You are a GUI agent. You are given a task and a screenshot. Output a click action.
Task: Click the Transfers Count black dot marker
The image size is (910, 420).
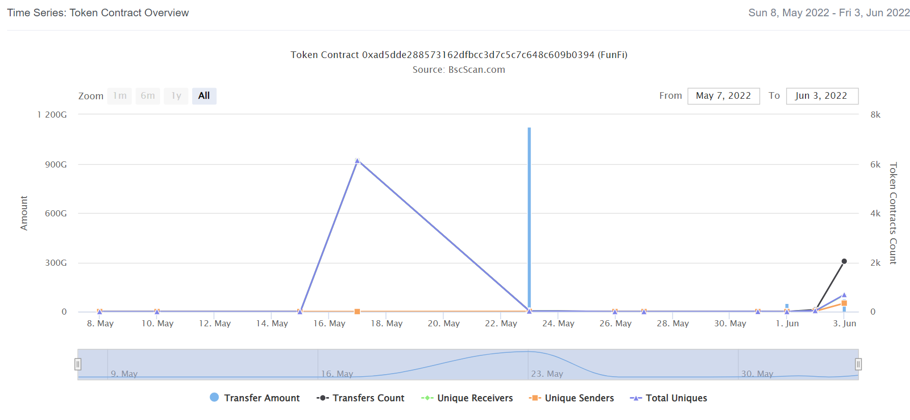click(844, 261)
